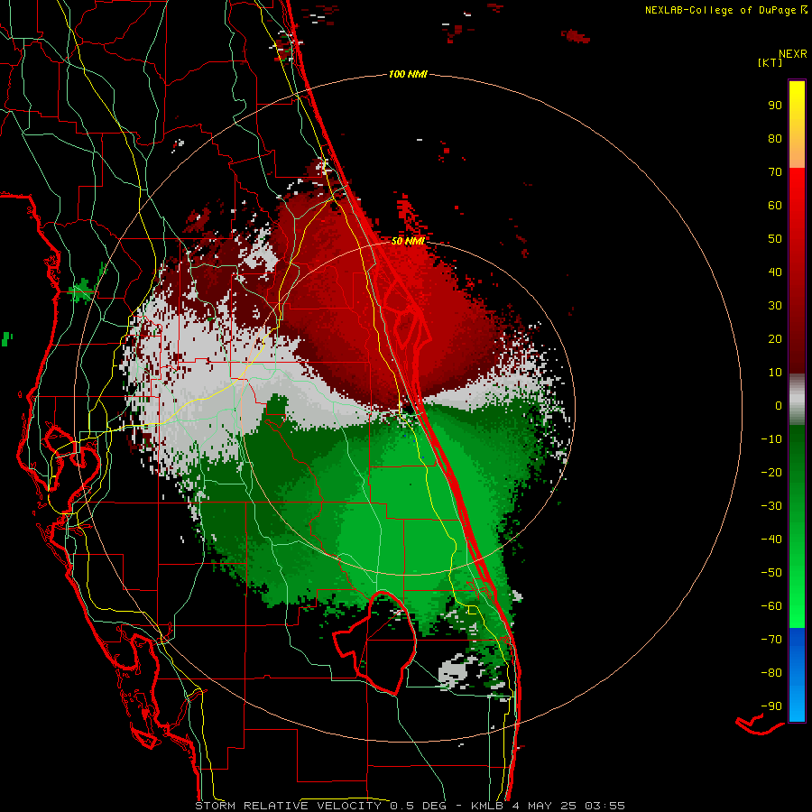The width and height of the screenshot is (812, 812).
Task: Click the '-30' value on the velocity scale
Action: (x=771, y=506)
